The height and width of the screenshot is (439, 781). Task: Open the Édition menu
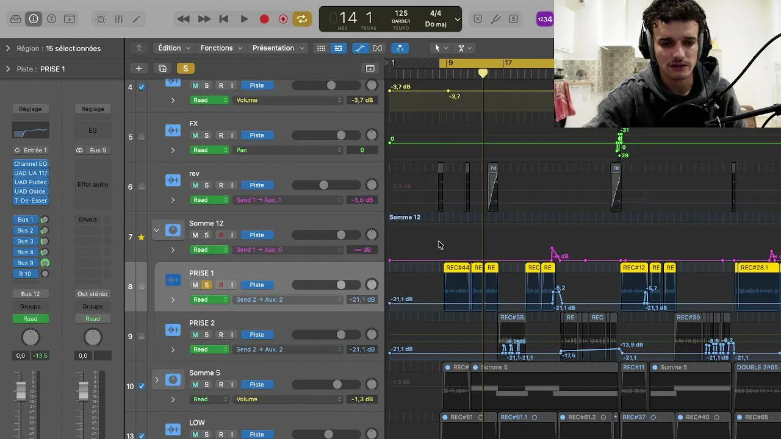[174, 48]
